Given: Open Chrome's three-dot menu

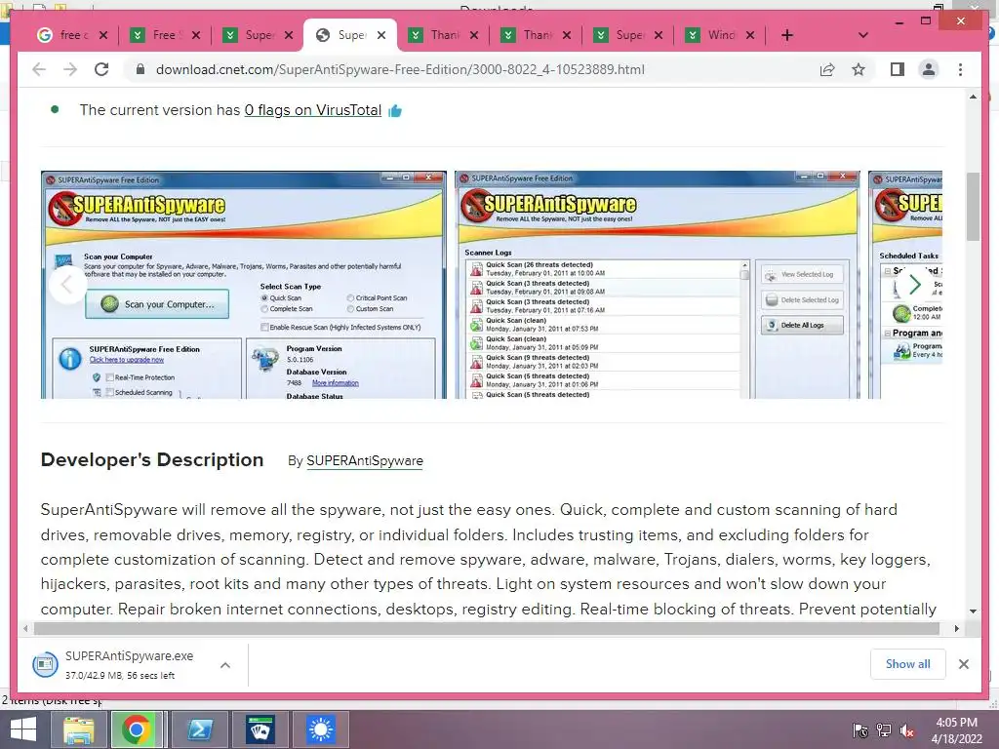Looking at the screenshot, I should click(x=960, y=69).
